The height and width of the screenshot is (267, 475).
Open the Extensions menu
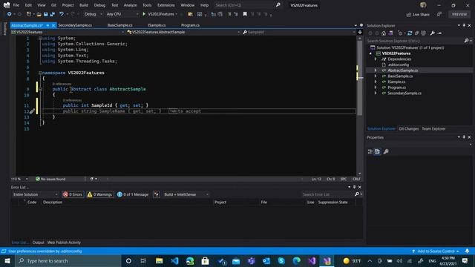[x=166, y=5]
